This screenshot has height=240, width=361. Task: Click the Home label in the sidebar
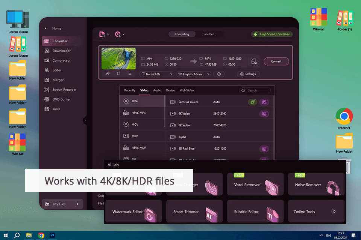click(57, 28)
